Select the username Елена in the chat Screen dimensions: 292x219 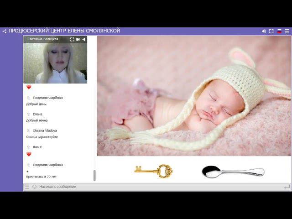(x=37, y=114)
